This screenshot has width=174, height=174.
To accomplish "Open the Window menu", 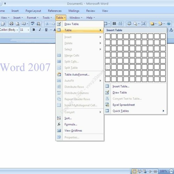I will 76,18.
